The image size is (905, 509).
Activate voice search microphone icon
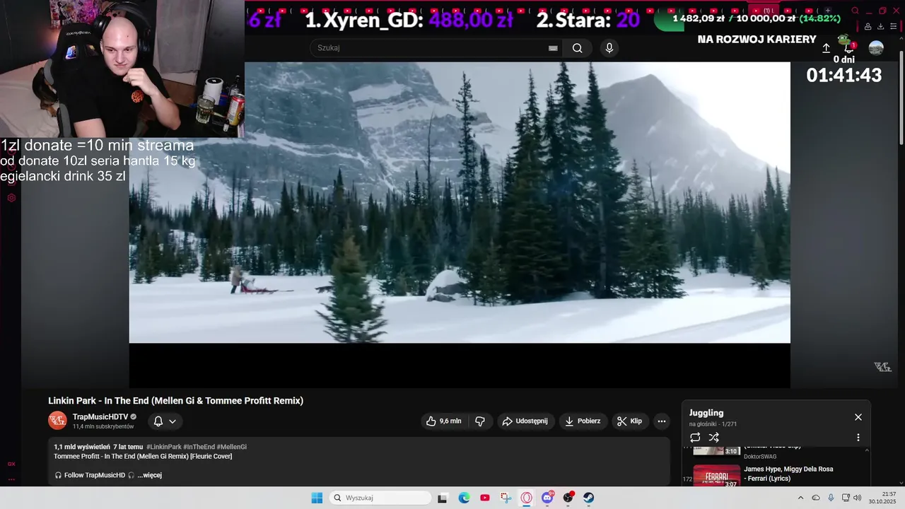(609, 48)
